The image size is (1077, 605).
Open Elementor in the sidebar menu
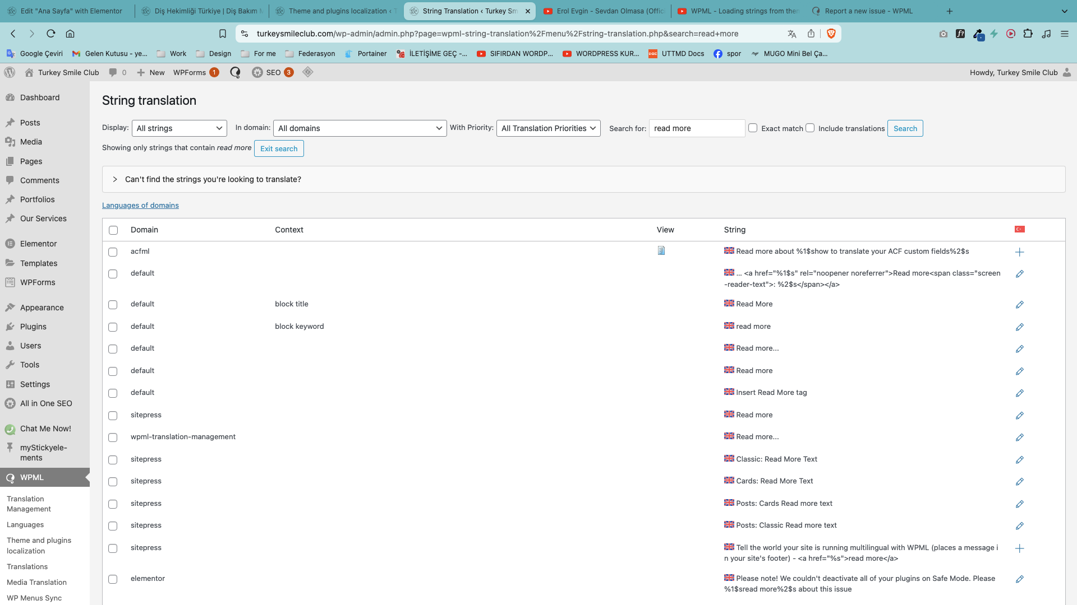(x=38, y=244)
